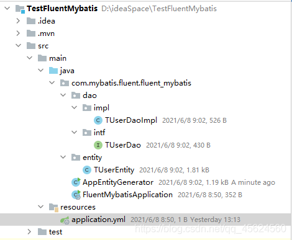
Task: Click the '2021/6/8 9:02, 526 B' detail
Action: [x=194, y=120]
